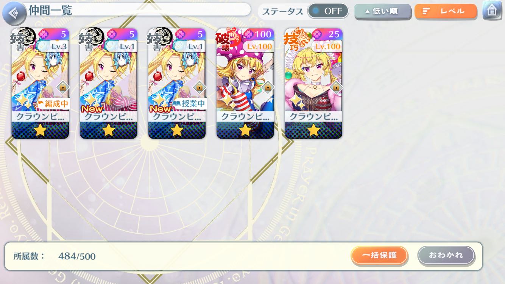The image size is (505, 284).
Task: Open the レベル sort criteria dropdown
Action: pos(445,11)
